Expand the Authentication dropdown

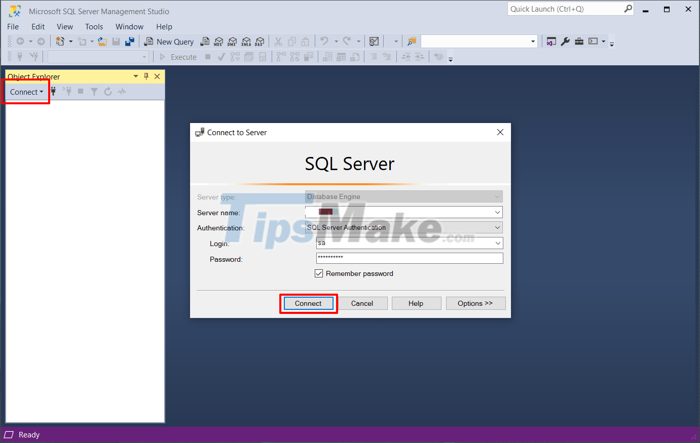pos(497,227)
